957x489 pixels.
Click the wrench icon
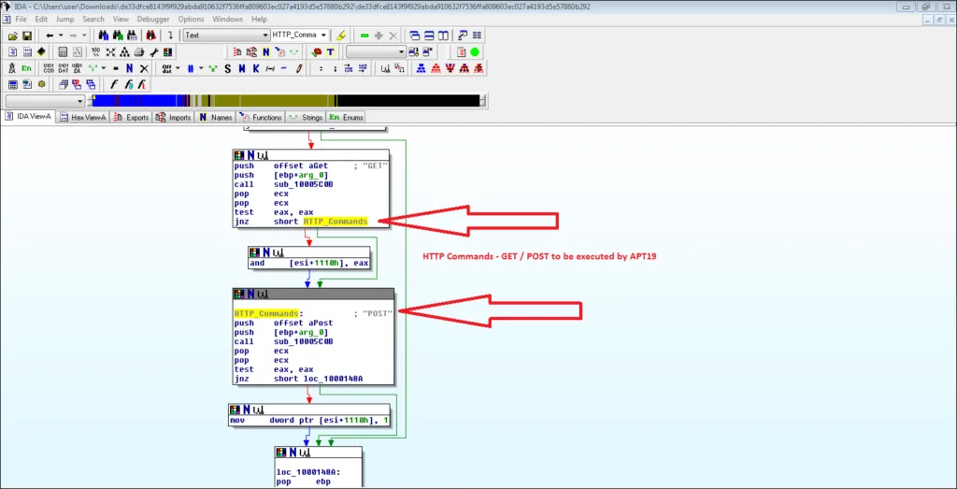154,51
